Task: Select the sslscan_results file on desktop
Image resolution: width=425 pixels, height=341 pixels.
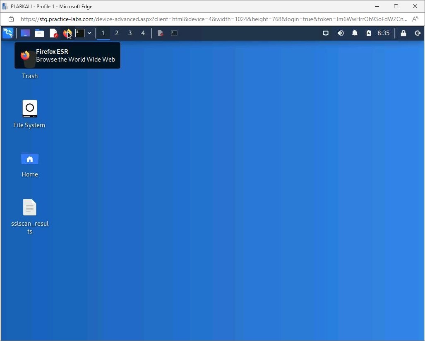Action: click(x=30, y=207)
